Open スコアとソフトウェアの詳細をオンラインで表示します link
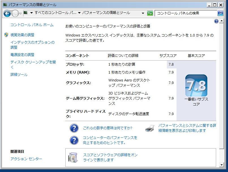 point(110,158)
